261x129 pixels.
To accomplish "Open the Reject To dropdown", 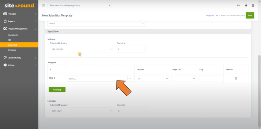I will pyautogui.click(x=183, y=79).
